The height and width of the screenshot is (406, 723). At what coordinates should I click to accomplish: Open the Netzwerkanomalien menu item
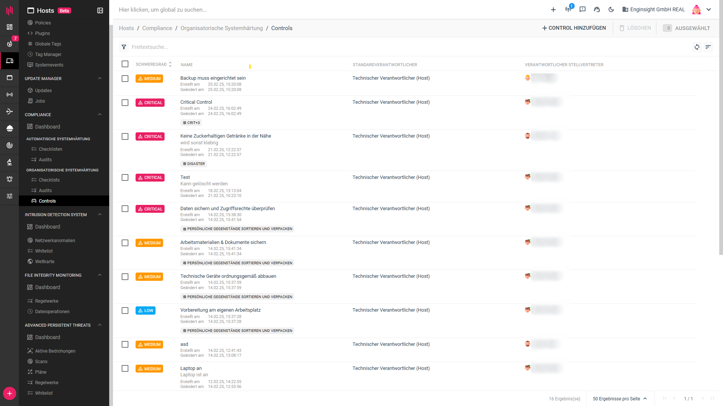(55, 241)
